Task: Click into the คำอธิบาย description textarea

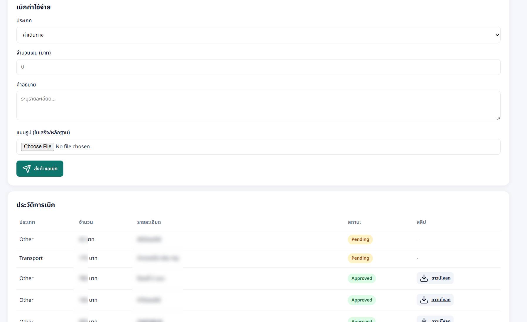Action: [258, 105]
